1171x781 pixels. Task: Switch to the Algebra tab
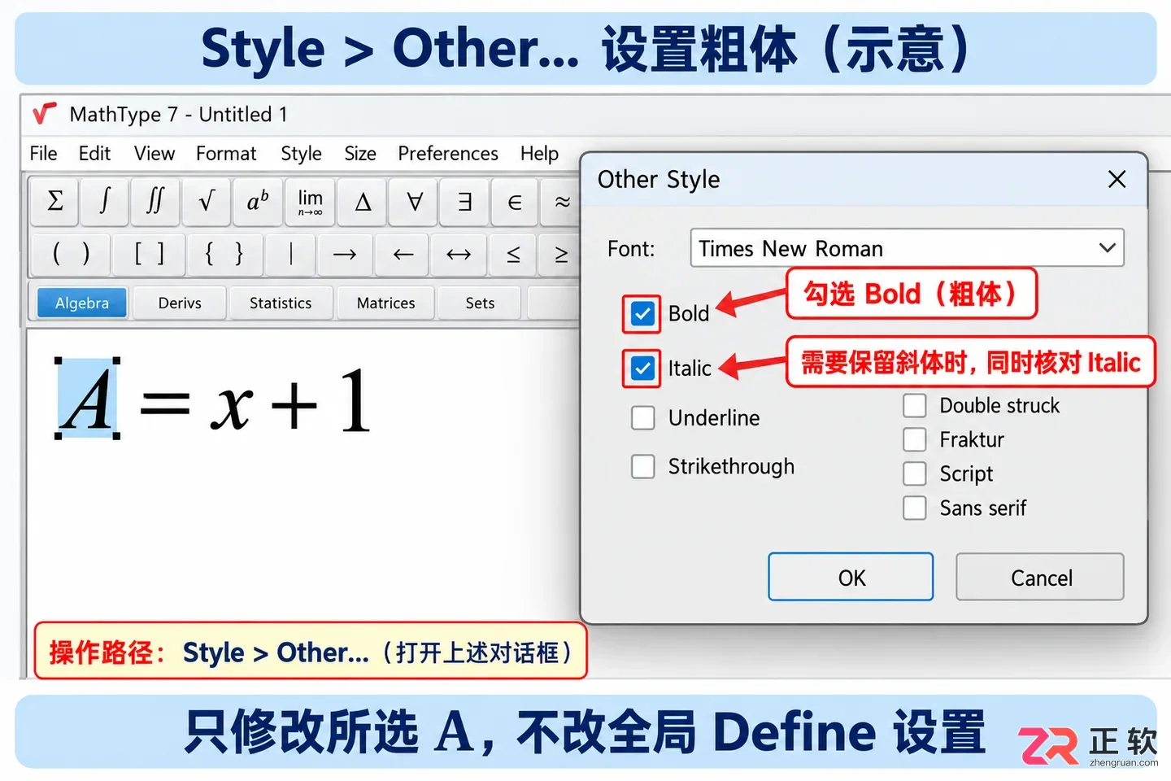point(82,303)
